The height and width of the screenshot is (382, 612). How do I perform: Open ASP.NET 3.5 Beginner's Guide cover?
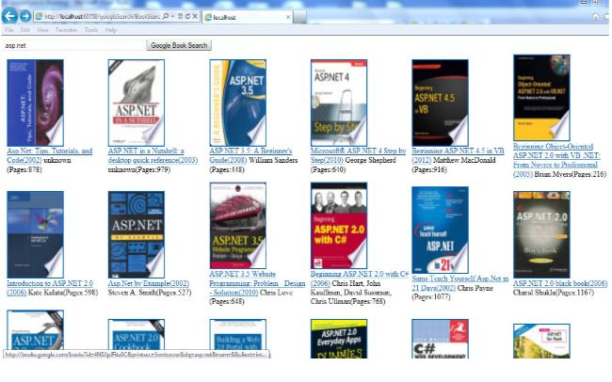(237, 103)
